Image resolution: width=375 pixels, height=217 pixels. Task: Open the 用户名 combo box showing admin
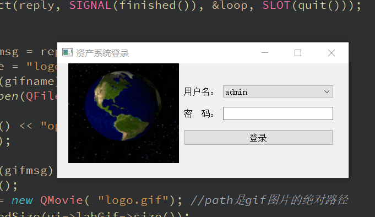[278, 91]
